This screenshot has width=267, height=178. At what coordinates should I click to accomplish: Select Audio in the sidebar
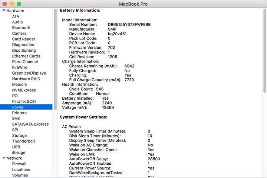coord(17,22)
